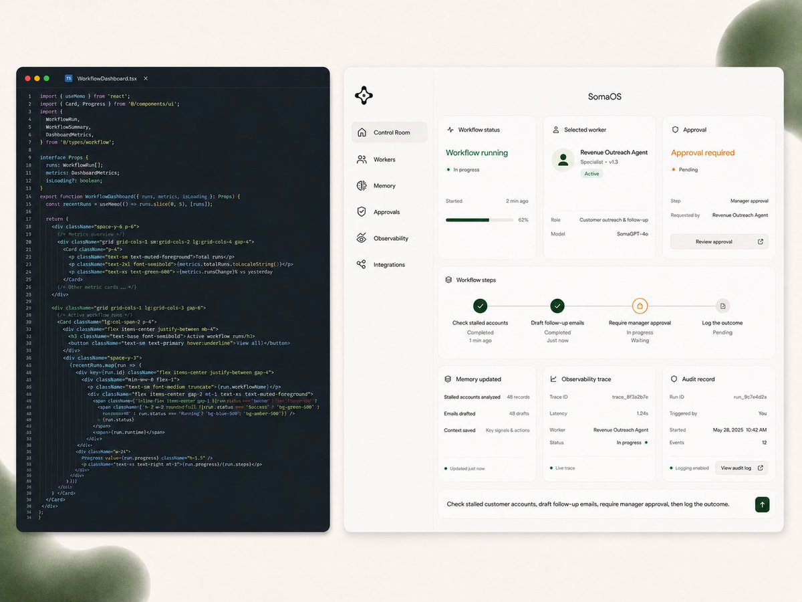The image size is (802, 602).
Task: Click the 'Context saved' row
Action: pyautogui.click(x=487, y=430)
